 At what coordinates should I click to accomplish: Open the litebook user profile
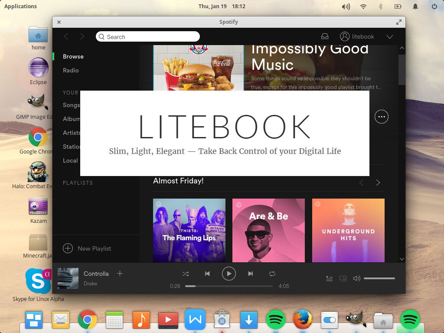point(357,36)
